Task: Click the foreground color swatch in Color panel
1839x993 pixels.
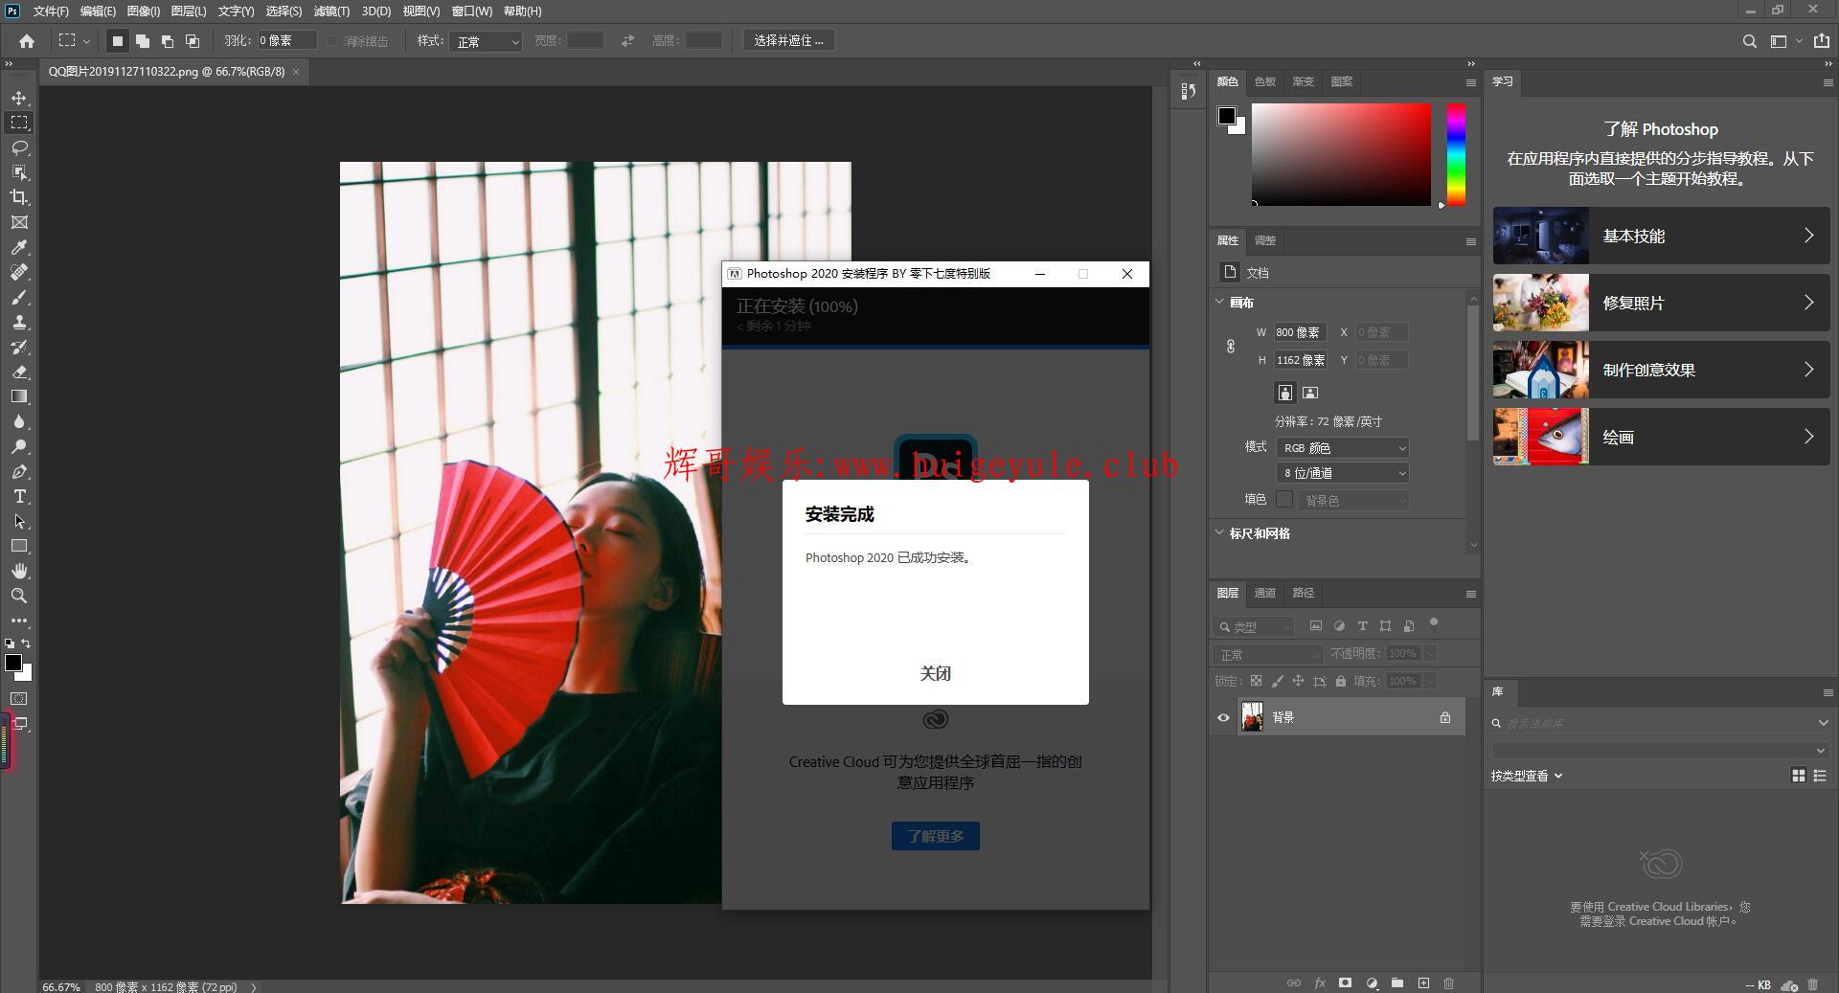Action: tap(1226, 116)
